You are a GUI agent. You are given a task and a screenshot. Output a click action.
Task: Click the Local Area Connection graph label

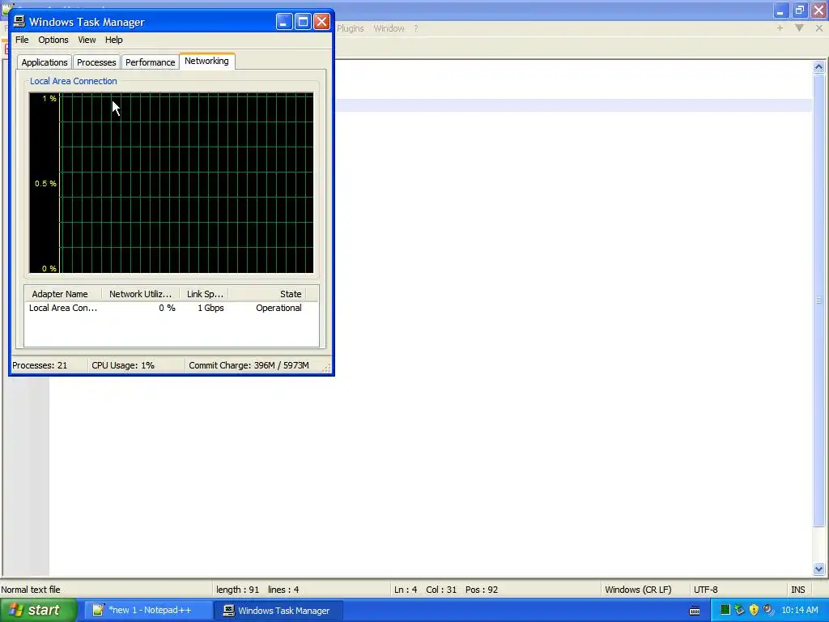[74, 81]
